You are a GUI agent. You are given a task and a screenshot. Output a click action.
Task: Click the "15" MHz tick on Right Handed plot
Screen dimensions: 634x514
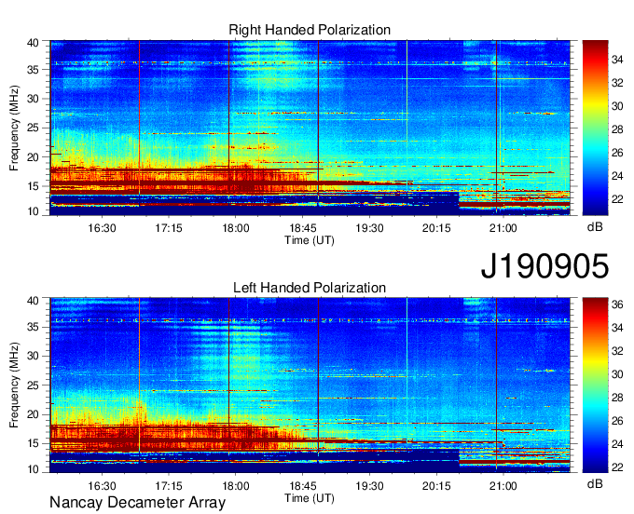(x=33, y=186)
